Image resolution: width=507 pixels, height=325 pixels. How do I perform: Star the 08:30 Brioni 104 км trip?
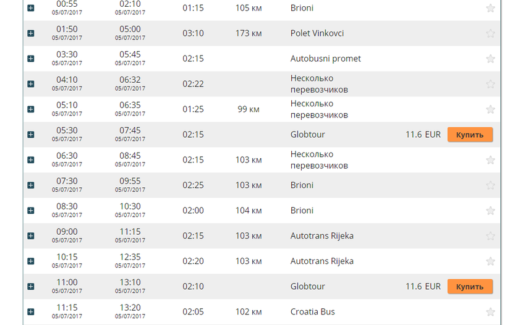pyautogui.click(x=490, y=211)
